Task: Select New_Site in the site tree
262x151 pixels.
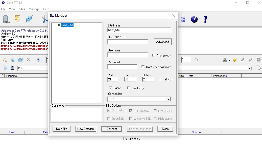Action: tap(67, 25)
